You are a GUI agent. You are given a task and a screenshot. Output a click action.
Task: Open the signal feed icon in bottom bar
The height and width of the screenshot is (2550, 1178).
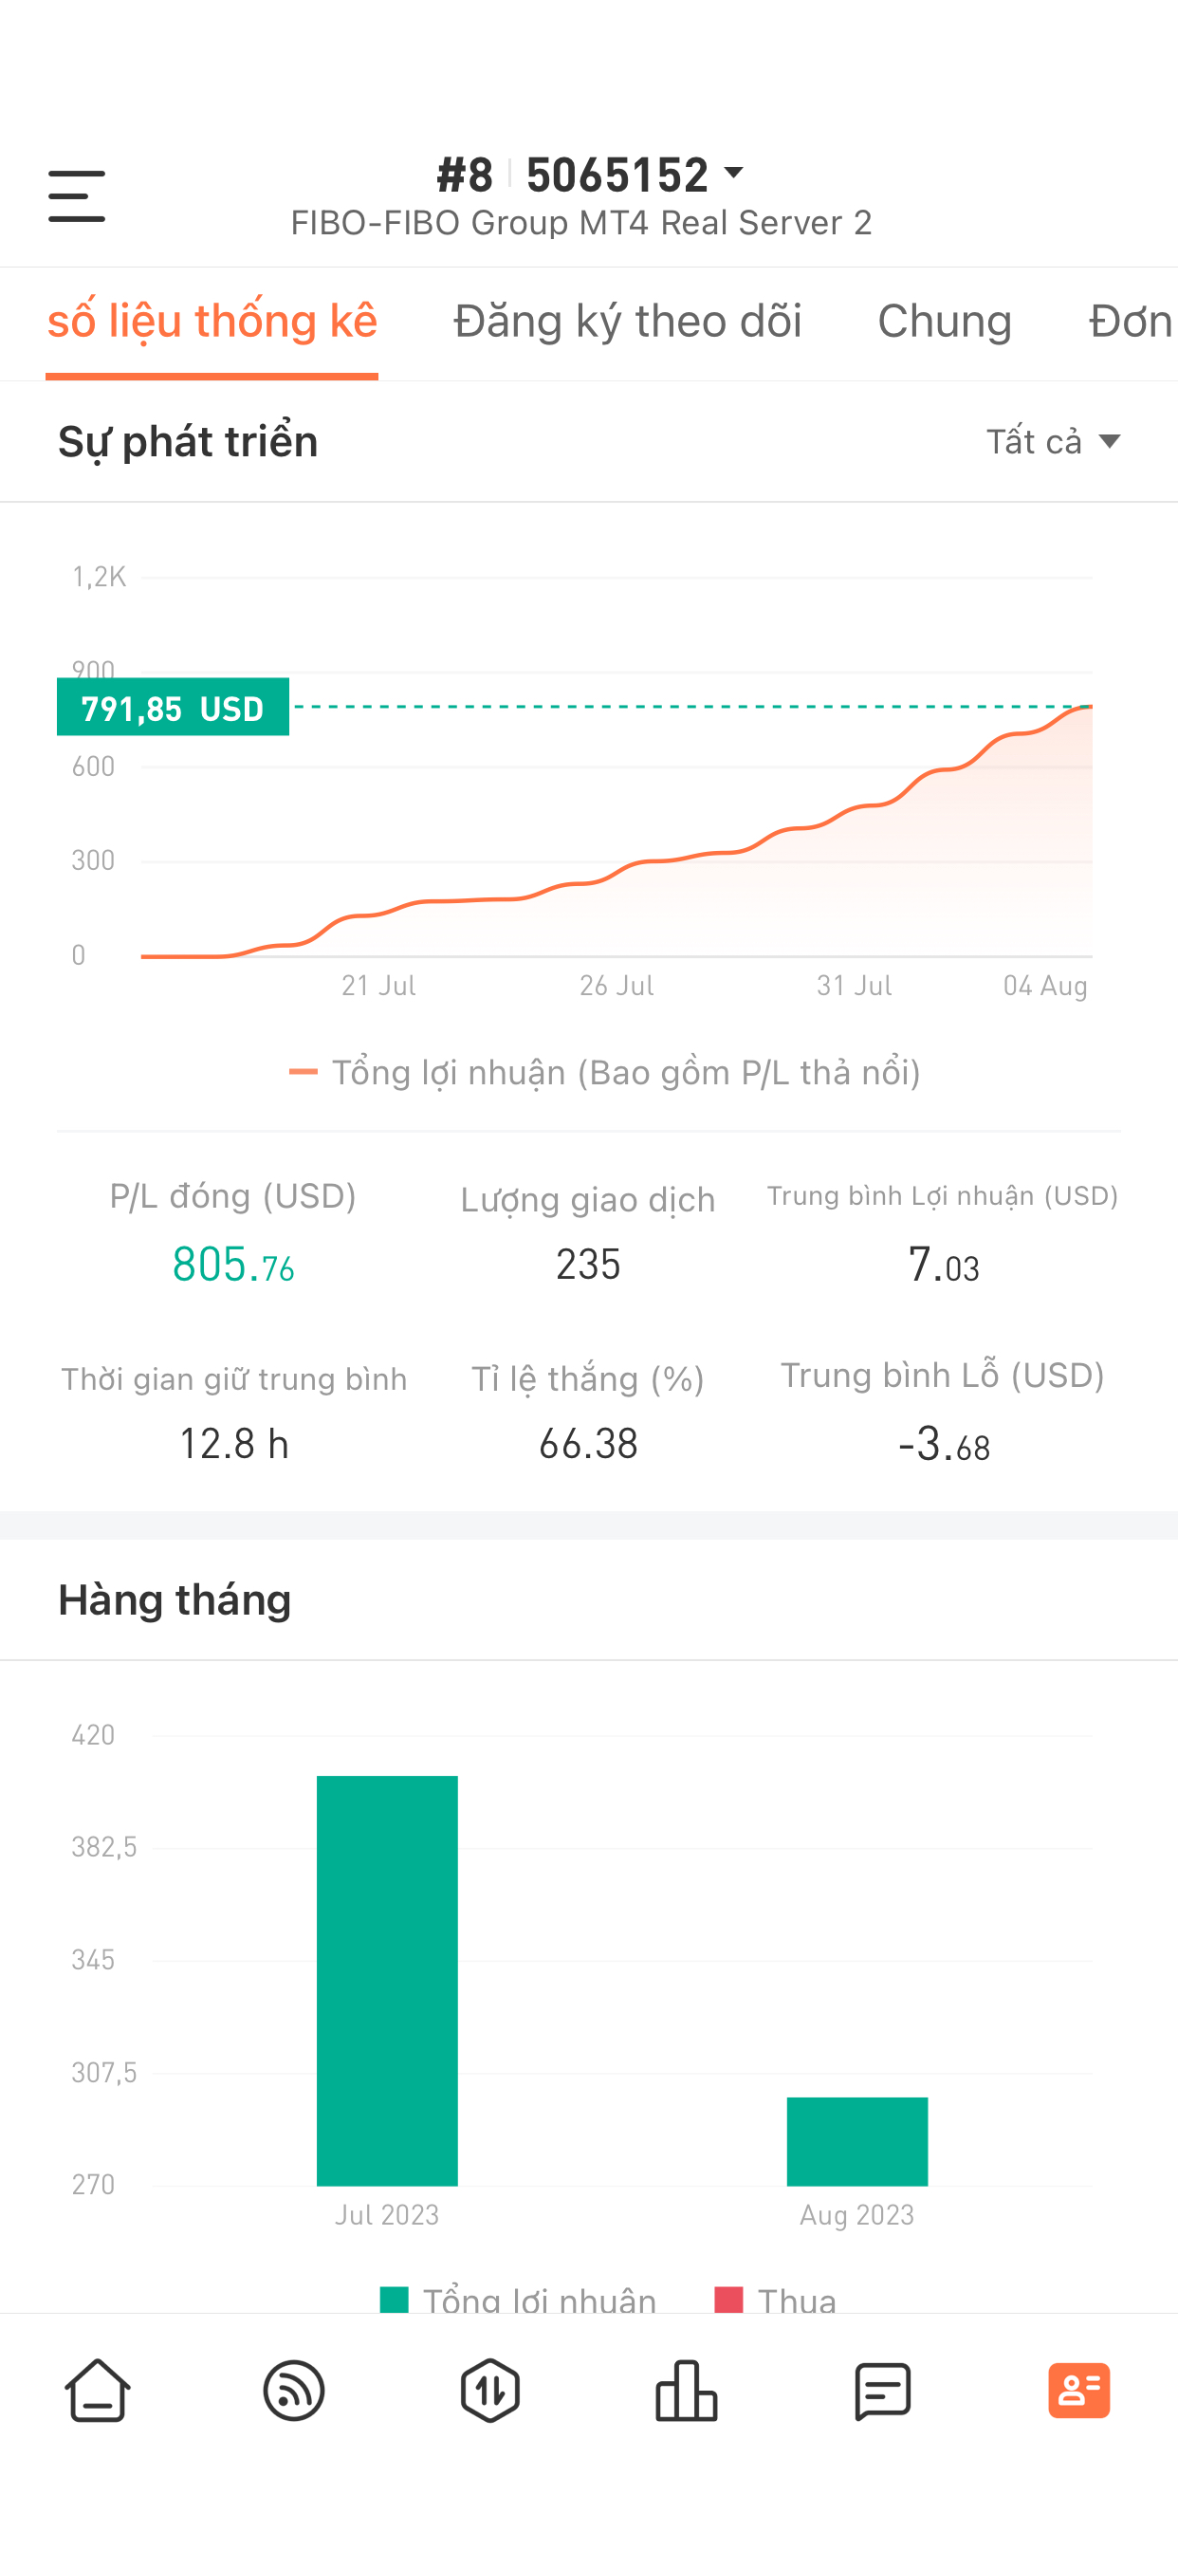(x=294, y=2391)
